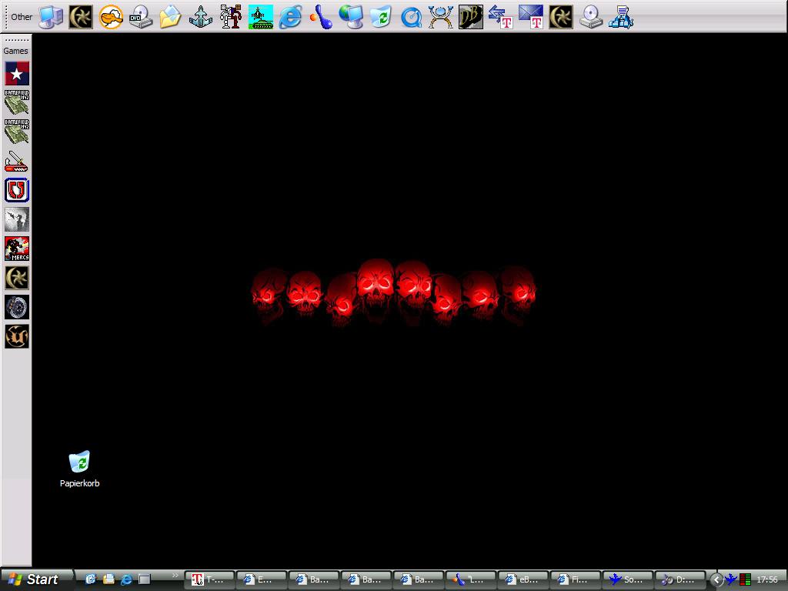788x591 pixels.
Task: Switch to the Fi... taskbar window
Action: coord(576,579)
